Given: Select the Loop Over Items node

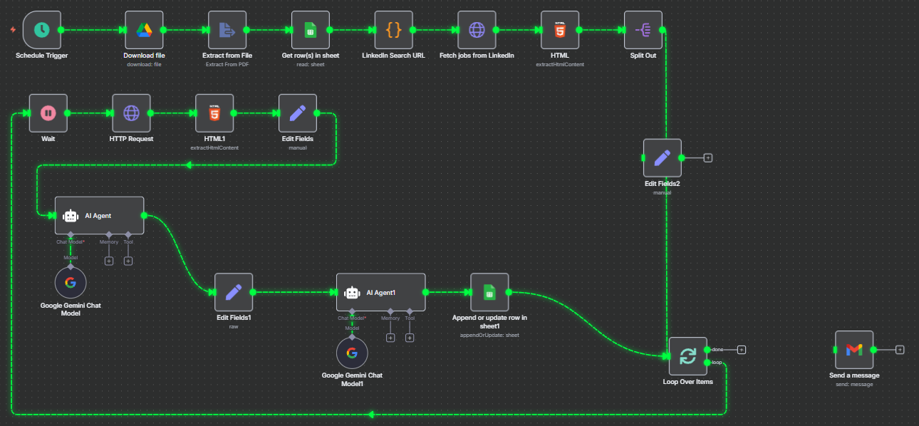Looking at the screenshot, I should pyautogui.click(x=687, y=355).
